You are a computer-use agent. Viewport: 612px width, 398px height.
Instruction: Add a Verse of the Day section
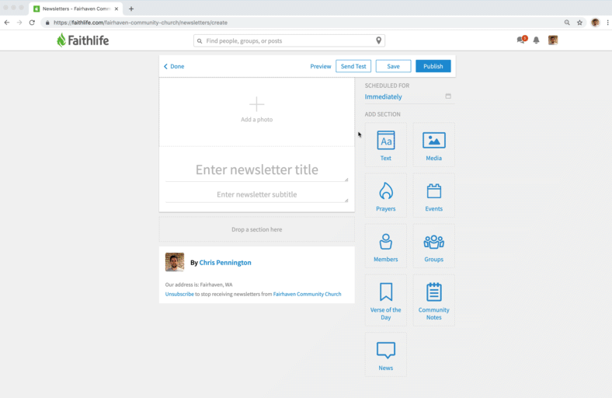point(386,301)
